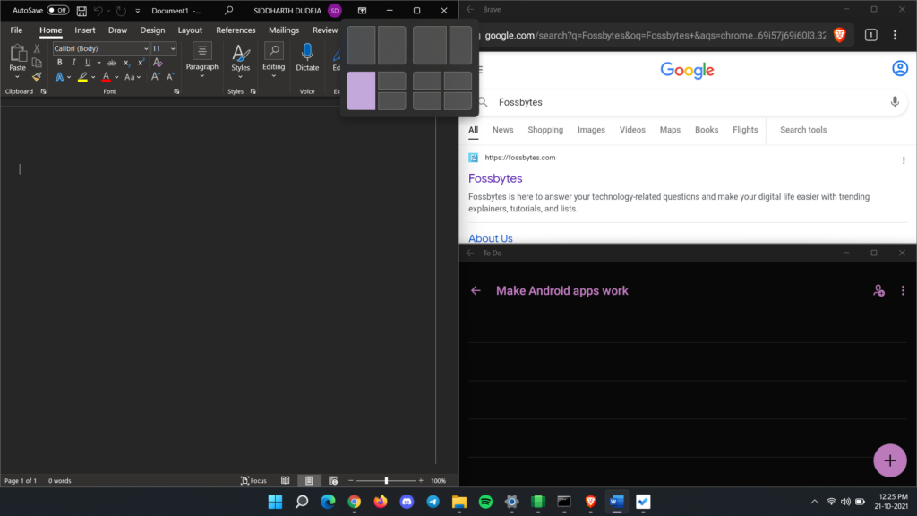Click the red font color swatch
The image size is (917, 516).
point(106,77)
